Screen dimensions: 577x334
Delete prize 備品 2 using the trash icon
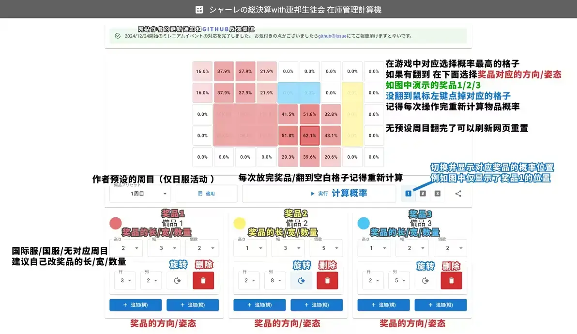tap(327, 280)
